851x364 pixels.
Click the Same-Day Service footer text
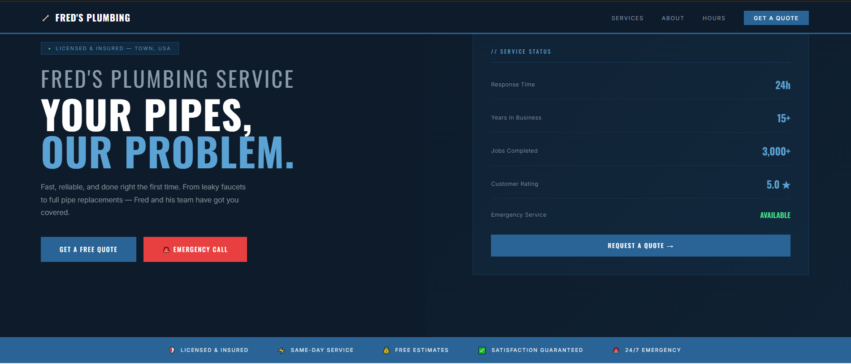coord(322,350)
